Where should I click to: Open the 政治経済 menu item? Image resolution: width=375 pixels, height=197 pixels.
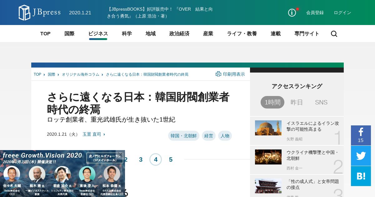pos(179,34)
